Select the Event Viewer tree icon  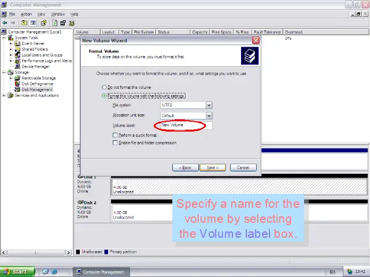point(17,44)
